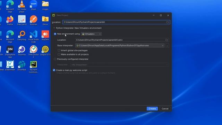Open the screenmeter desktop shortcut
This screenshot has height=125, width=222.
tap(10, 66)
